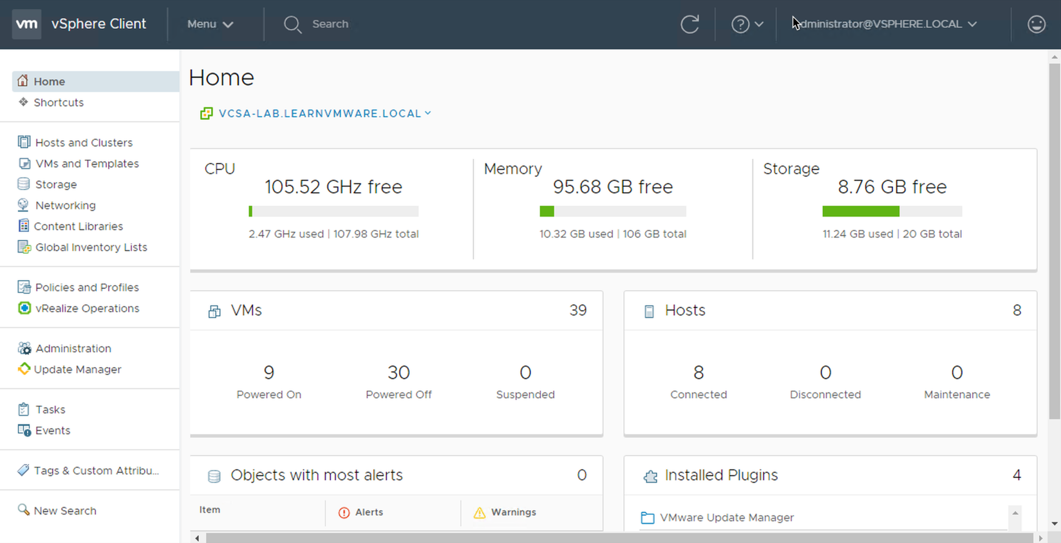1061x543 pixels.
Task: Open Networking in the sidebar
Action: pyautogui.click(x=65, y=205)
